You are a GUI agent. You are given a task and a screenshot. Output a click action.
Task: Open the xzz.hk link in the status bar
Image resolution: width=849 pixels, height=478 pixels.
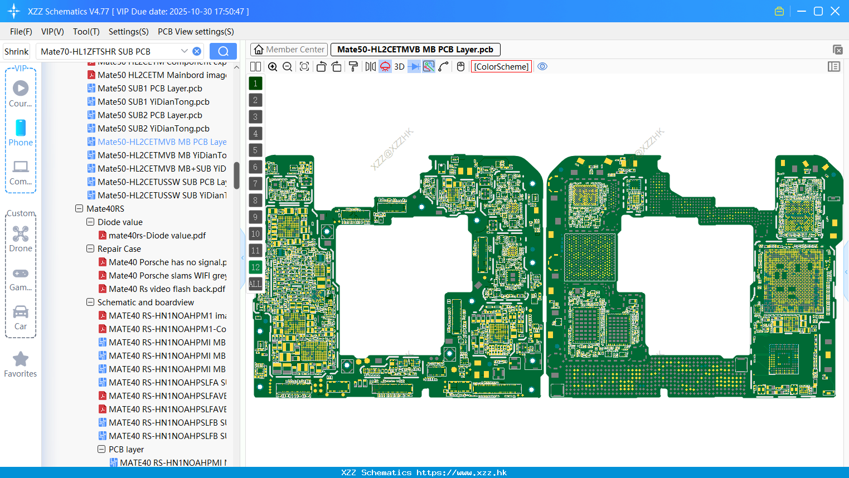click(x=462, y=472)
